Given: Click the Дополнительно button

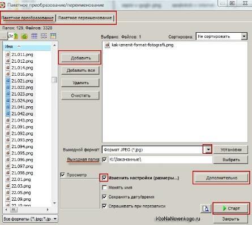Looking at the screenshot, I should 221,178.
